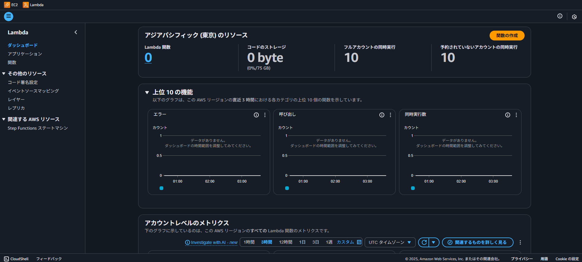Open フィードバック in footer

click(49, 259)
